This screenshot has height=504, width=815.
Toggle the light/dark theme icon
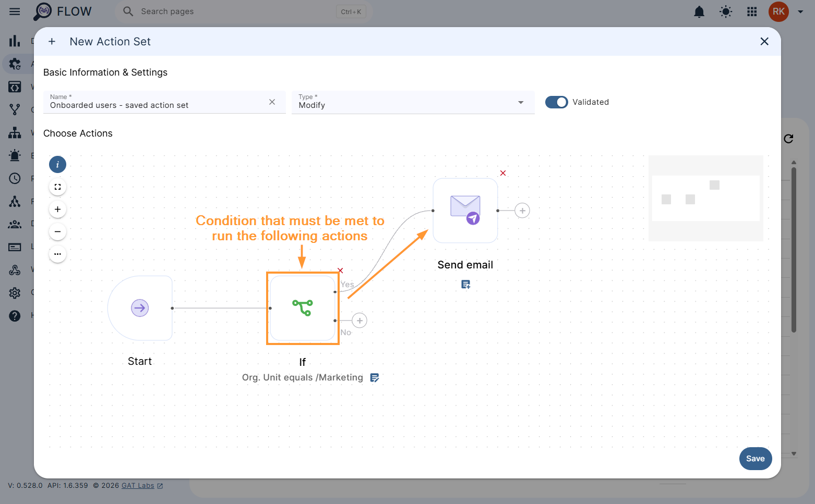click(x=726, y=11)
